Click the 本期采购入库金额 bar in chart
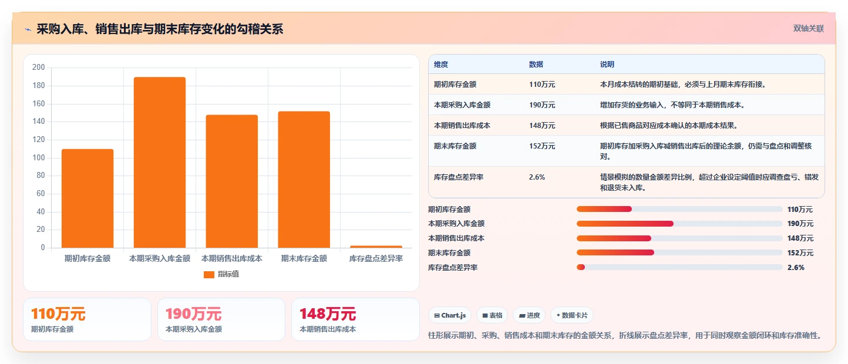 (160, 163)
